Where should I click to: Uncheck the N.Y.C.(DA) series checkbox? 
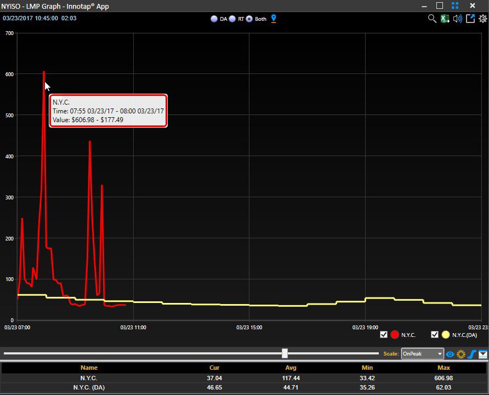(434, 335)
